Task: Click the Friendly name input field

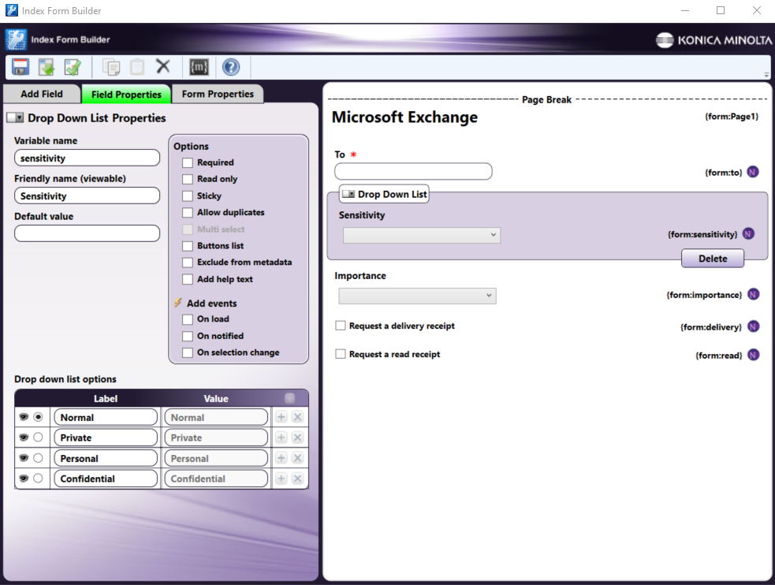Action: (87, 196)
